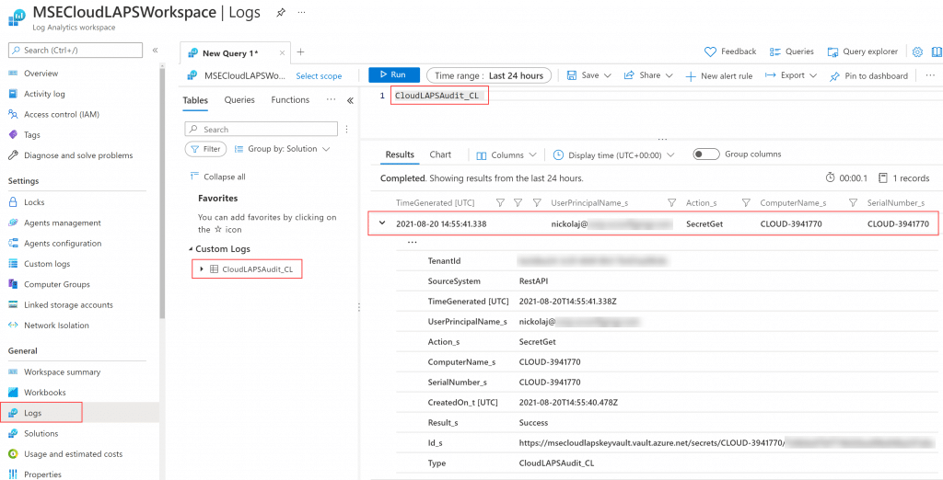Select the Chart tab

point(440,154)
